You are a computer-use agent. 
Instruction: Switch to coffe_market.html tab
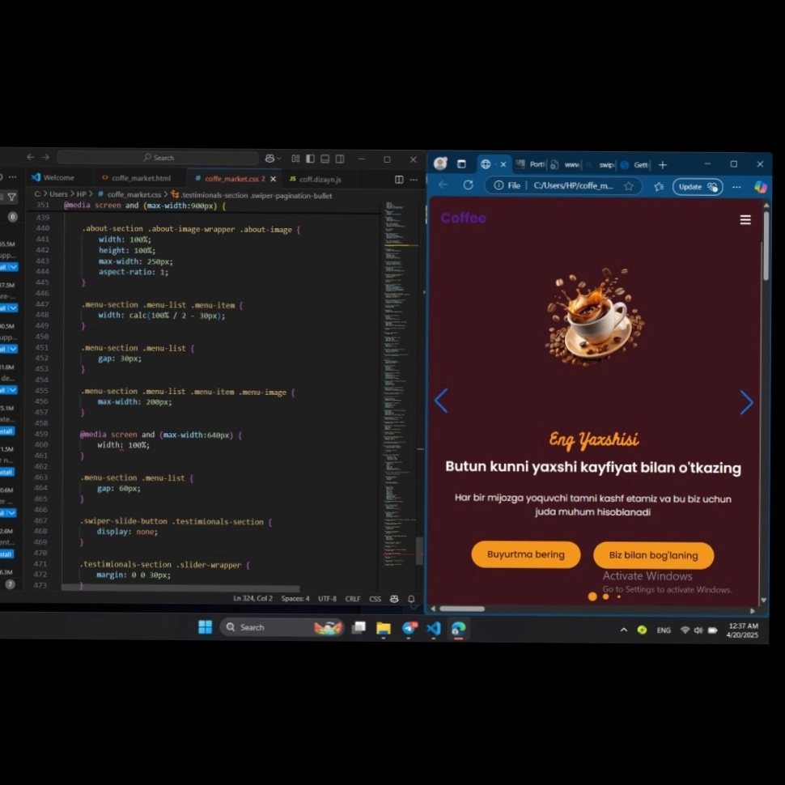click(140, 178)
